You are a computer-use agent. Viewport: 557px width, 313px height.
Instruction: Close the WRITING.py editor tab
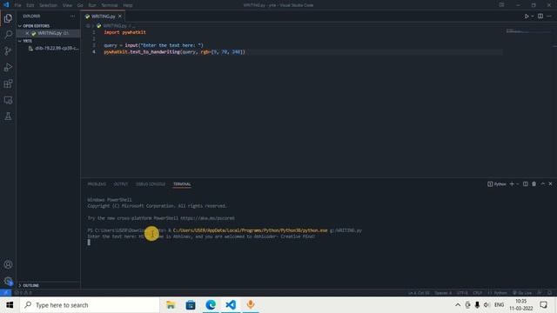pyautogui.click(x=120, y=17)
